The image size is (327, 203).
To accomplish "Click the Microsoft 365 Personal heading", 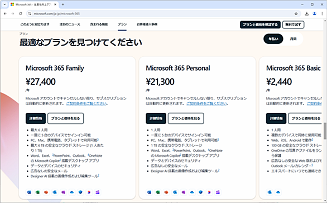I will (x=178, y=68).
